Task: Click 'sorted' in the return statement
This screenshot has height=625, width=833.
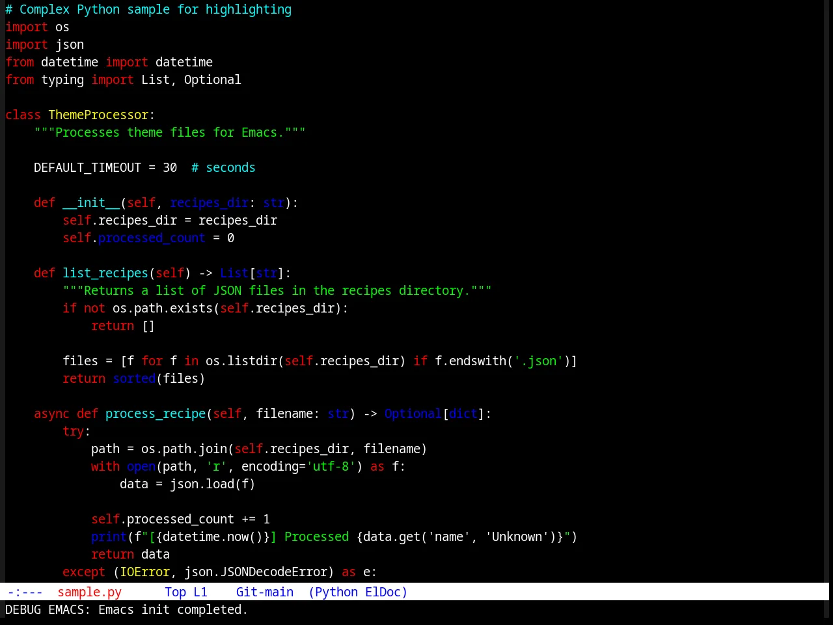Action: coord(134,379)
